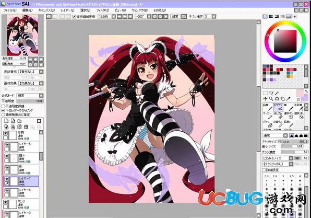Select the hand pan tool
The height and width of the screenshot is (218, 311).
(x=282, y=99)
